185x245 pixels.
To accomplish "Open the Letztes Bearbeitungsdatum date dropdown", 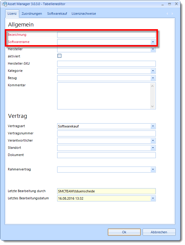I will (x=153, y=198).
